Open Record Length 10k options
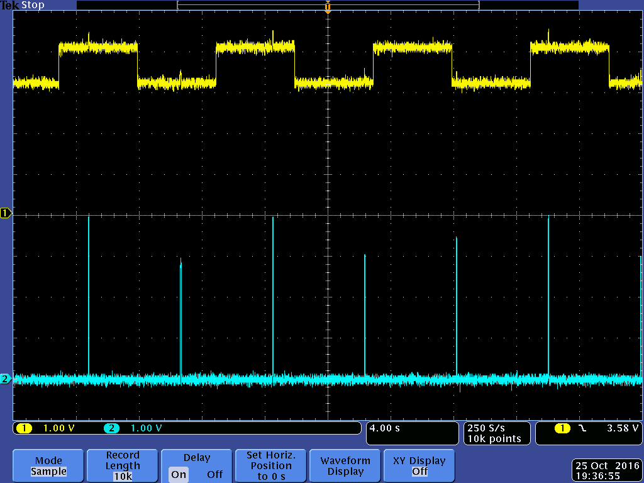The height and width of the screenshot is (483, 644). pyautogui.click(x=123, y=466)
